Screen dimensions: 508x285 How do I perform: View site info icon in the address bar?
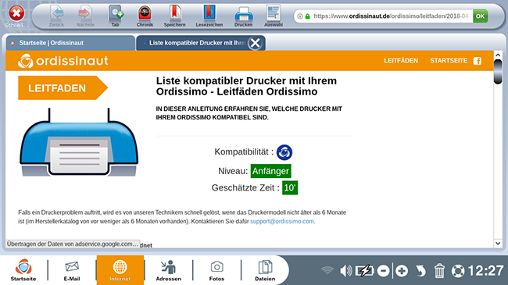click(x=300, y=16)
